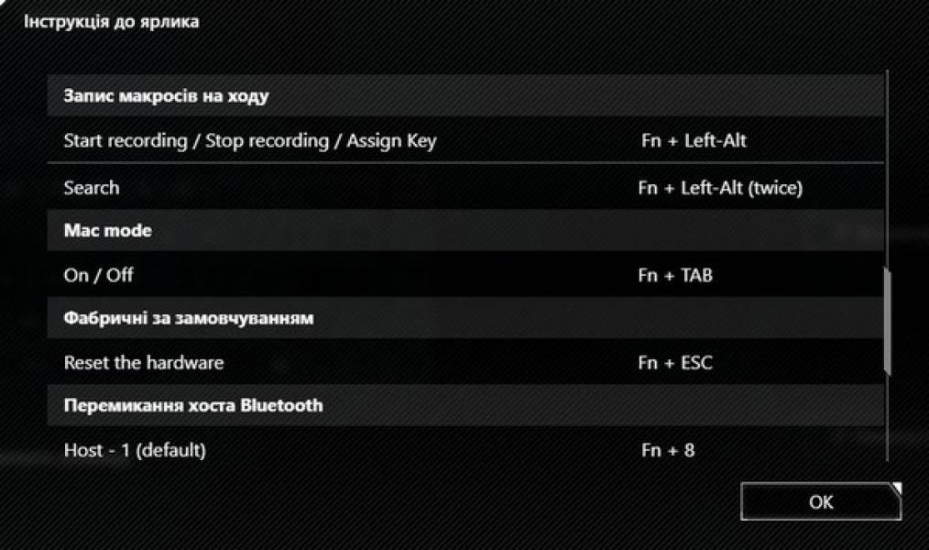
Task: Click the 'Перемикання хоста Bluetooth' header
Action: click(x=193, y=405)
